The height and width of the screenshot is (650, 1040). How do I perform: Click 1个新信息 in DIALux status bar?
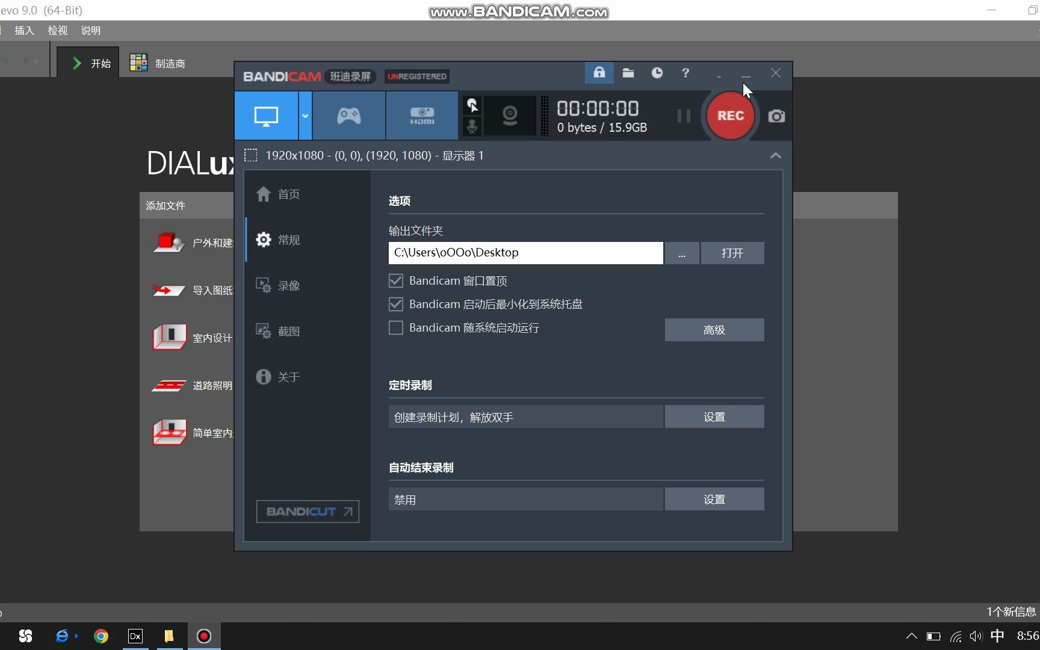tap(1011, 611)
